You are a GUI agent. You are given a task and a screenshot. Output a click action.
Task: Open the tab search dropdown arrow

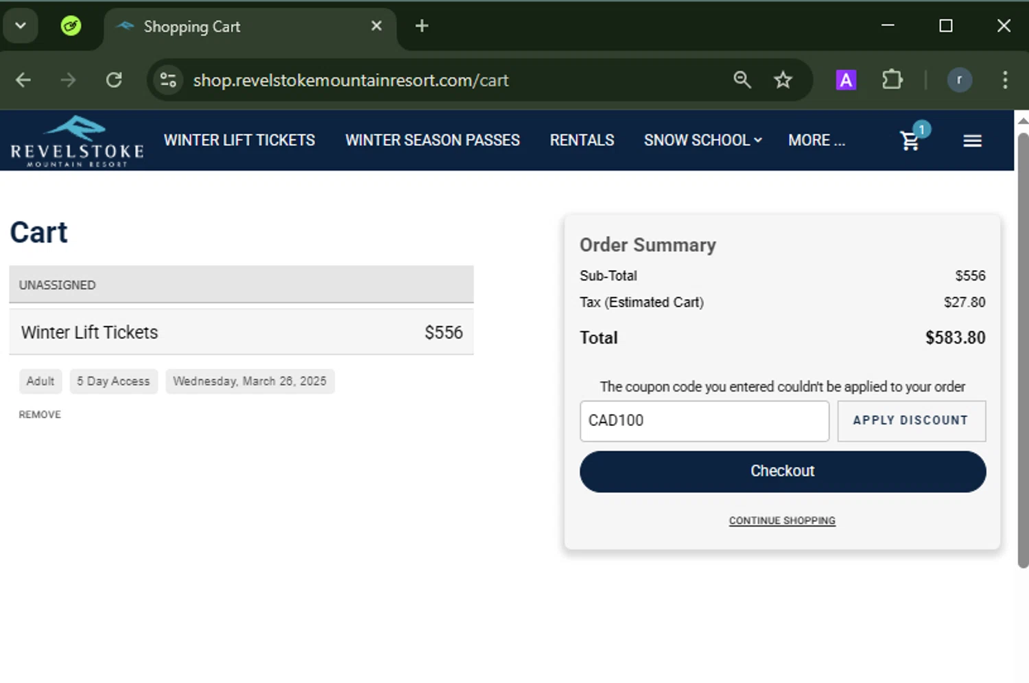[x=21, y=26]
